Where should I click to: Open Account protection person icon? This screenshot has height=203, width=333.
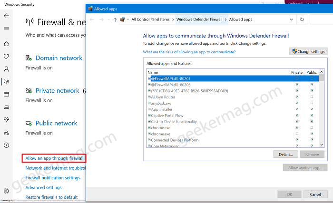pyautogui.click(x=6, y=69)
